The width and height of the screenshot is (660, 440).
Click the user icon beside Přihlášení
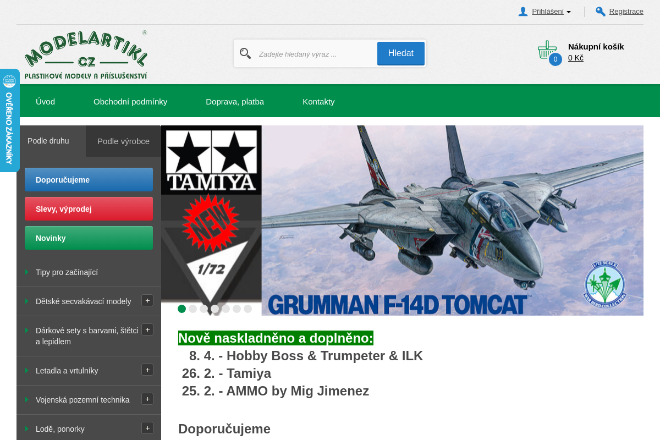[x=523, y=12]
